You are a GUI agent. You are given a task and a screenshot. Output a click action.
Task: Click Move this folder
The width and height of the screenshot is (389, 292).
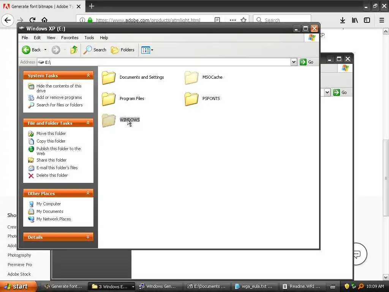[51, 133]
